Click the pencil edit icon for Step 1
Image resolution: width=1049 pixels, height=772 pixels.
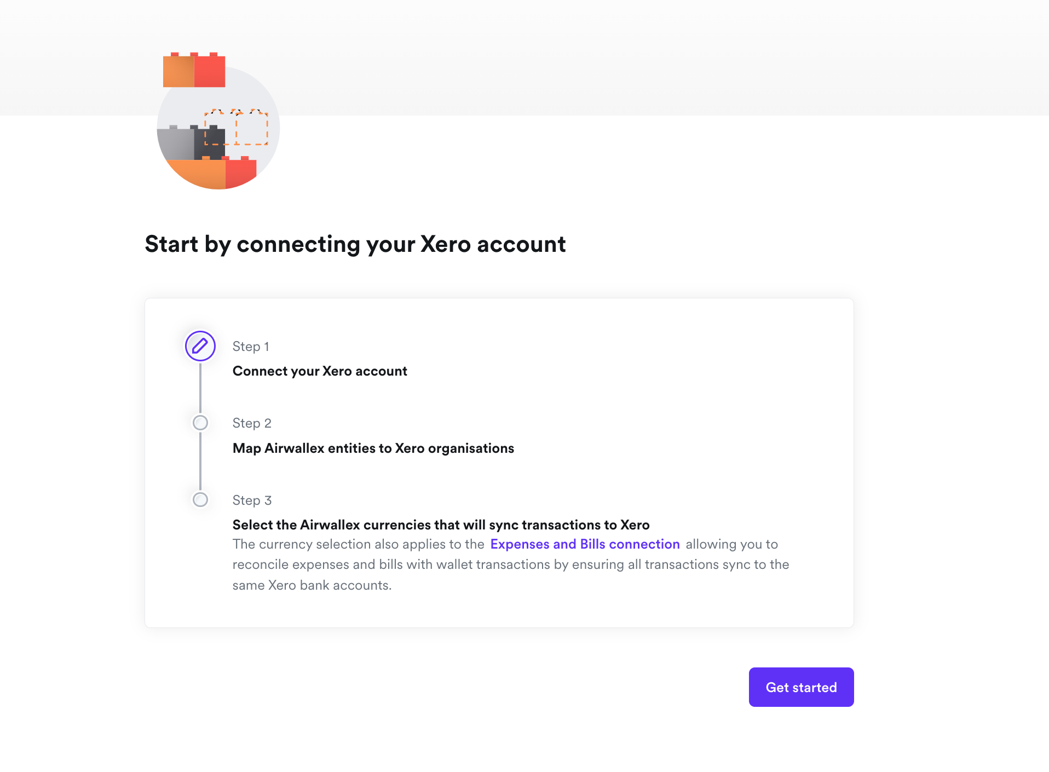coord(200,346)
